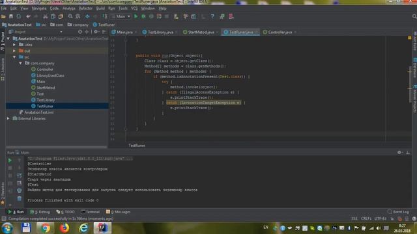Image resolution: width=417 pixels, height=234 pixels.
Task: Collapse the src folder
Action: [14, 57]
